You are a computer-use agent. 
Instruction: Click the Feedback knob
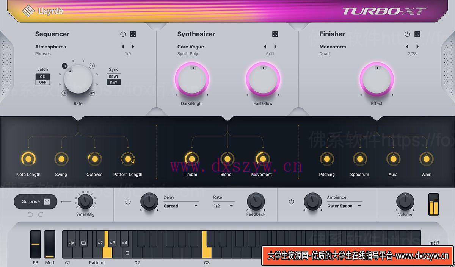tap(256, 202)
